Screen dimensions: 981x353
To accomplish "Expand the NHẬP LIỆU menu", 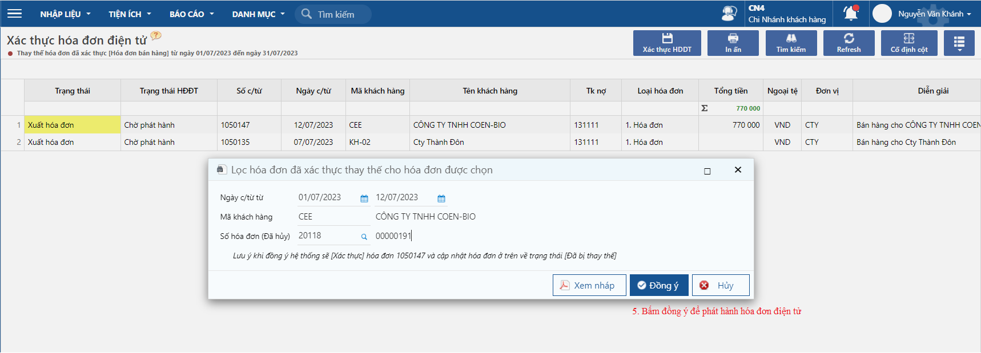I will tap(65, 14).
